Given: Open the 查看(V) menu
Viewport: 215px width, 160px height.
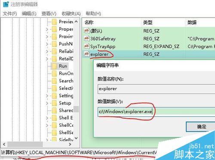Looking at the screenshot, I should click(49, 14).
